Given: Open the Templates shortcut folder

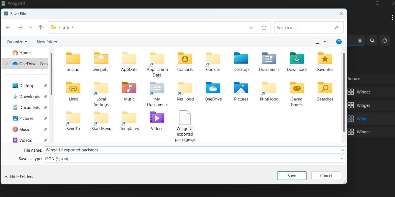Looking at the screenshot, I should click(x=129, y=121).
